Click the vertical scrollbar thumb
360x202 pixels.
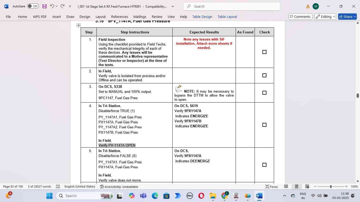tap(358, 95)
